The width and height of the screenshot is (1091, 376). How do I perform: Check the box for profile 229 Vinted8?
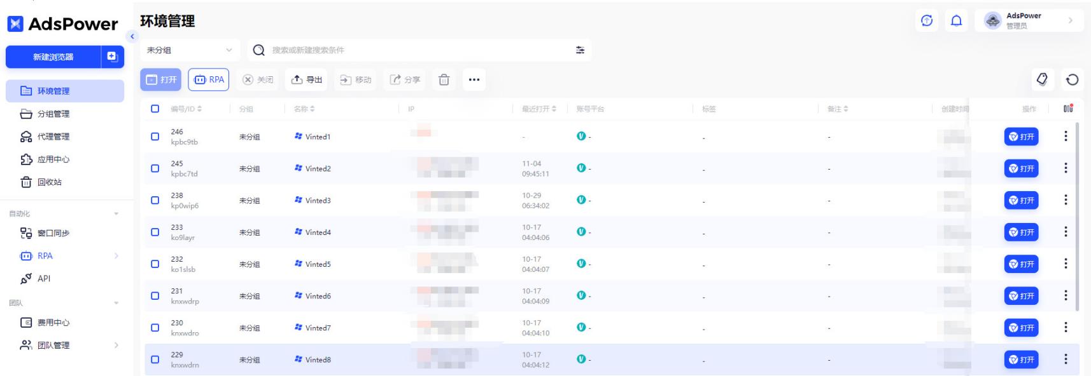point(155,359)
